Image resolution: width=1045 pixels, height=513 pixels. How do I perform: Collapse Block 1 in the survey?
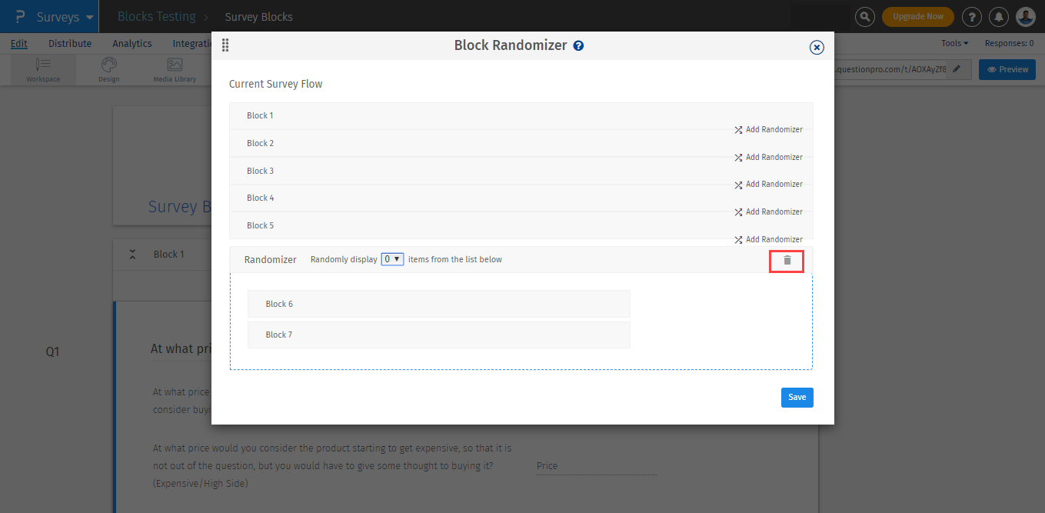pos(132,254)
